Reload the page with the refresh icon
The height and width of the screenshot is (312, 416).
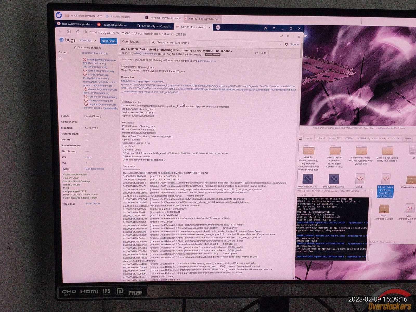77,32
